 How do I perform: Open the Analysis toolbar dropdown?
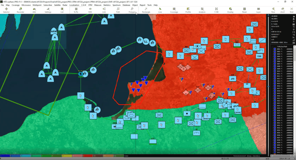tap(202, 10)
